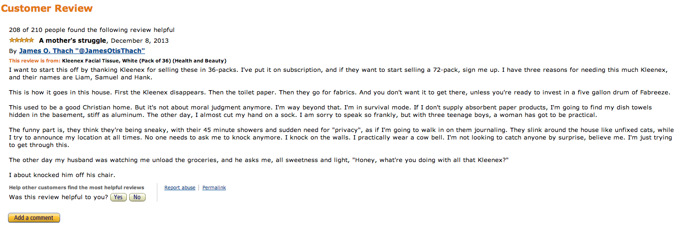Click the Kleenex Facial Tissue product name
The width and height of the screenshot is (681, 240).
click(144, 61)
